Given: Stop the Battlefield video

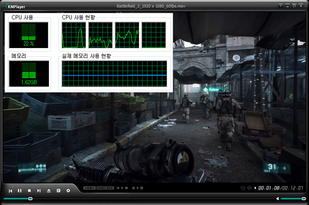Looking at the screenshot, I should pyautogui.click(x=29, y=191).
